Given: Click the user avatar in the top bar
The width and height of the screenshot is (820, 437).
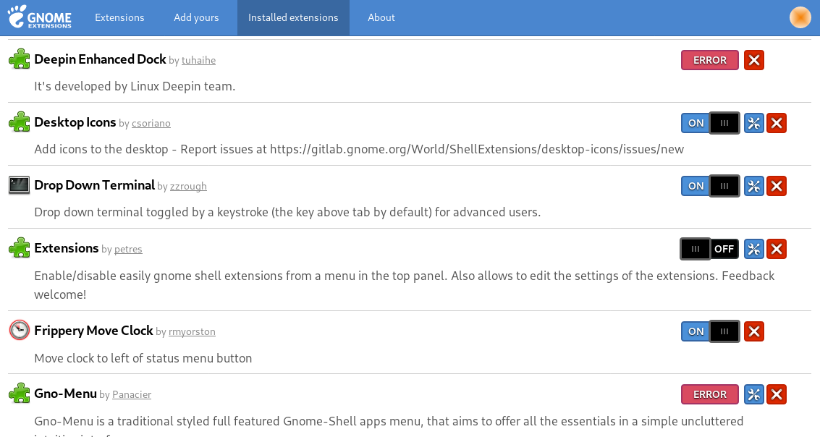Looking at the screenshot, I should point(800,17).
